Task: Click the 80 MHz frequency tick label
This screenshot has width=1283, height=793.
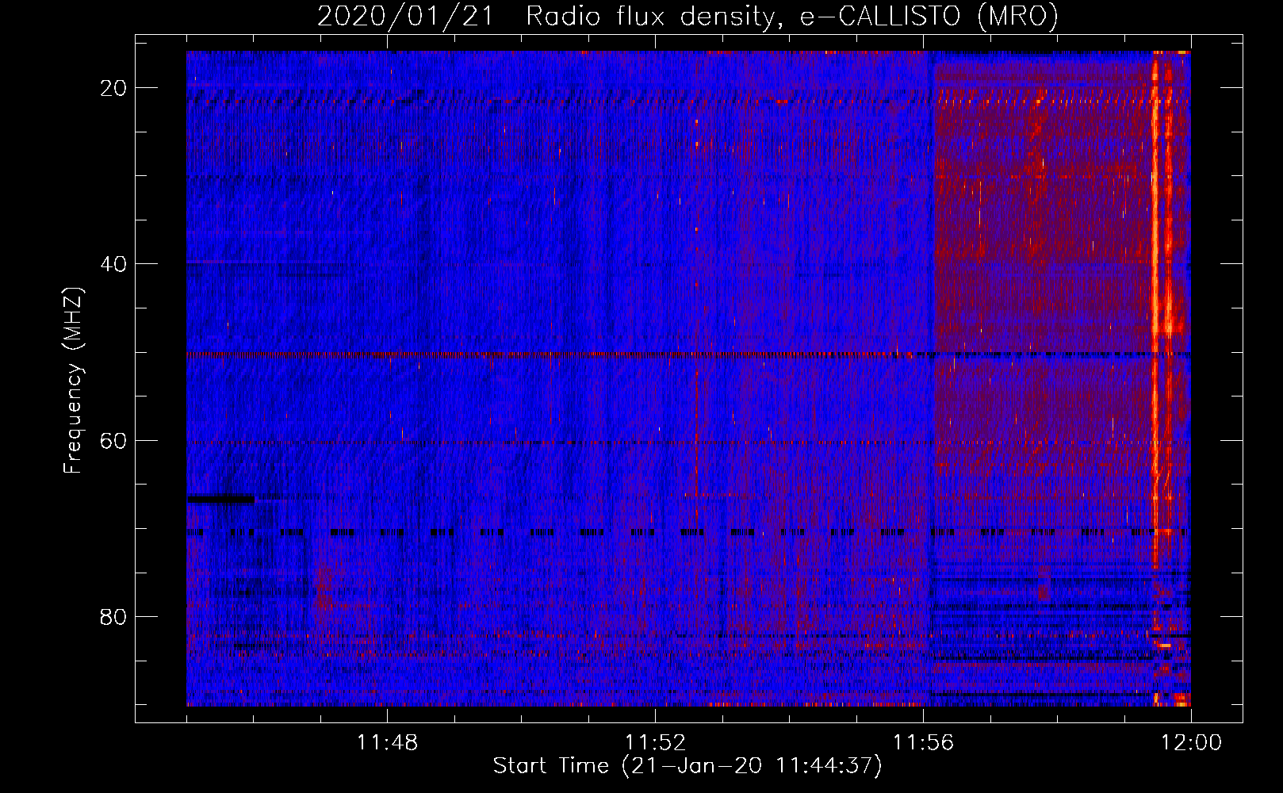Action: coord(114,616)
